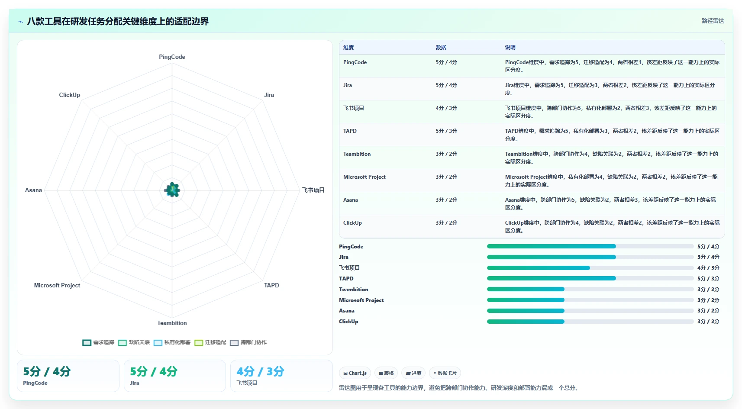Click the 5分 / 3分 value beside TAPD bar

point(708,279)
